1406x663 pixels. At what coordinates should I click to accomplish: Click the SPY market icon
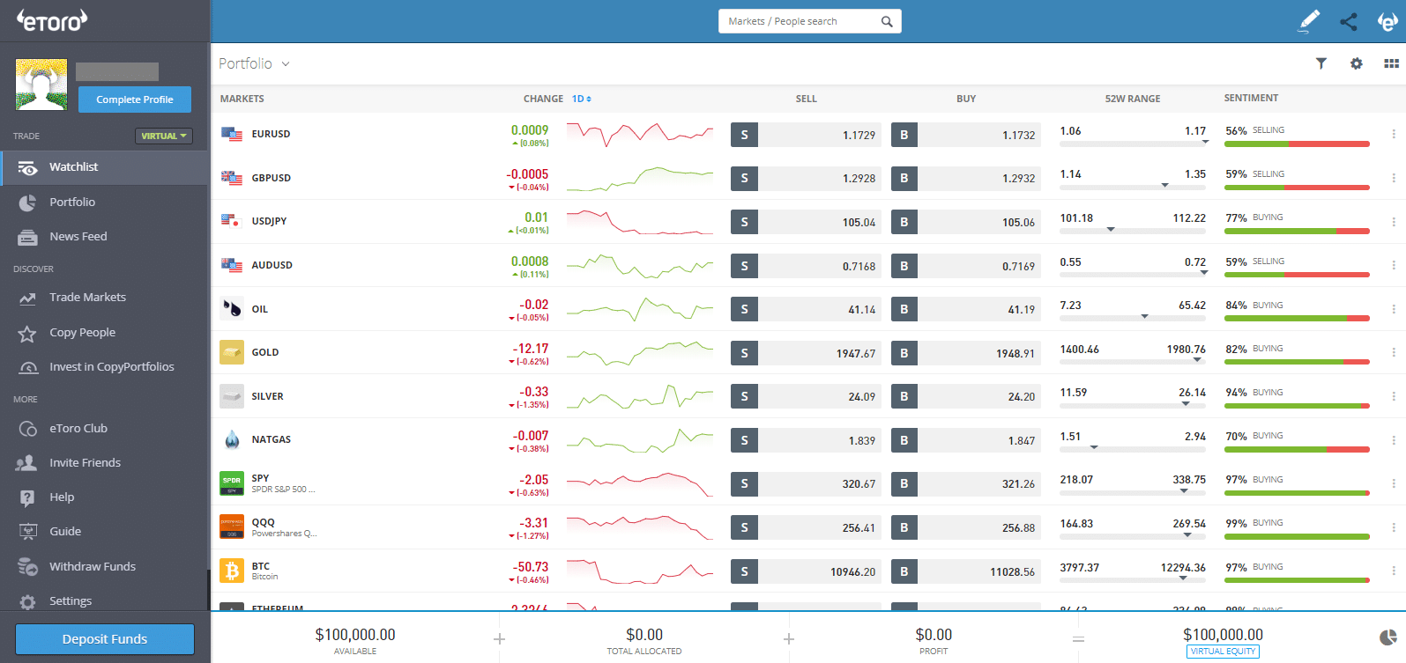(232, 483)
